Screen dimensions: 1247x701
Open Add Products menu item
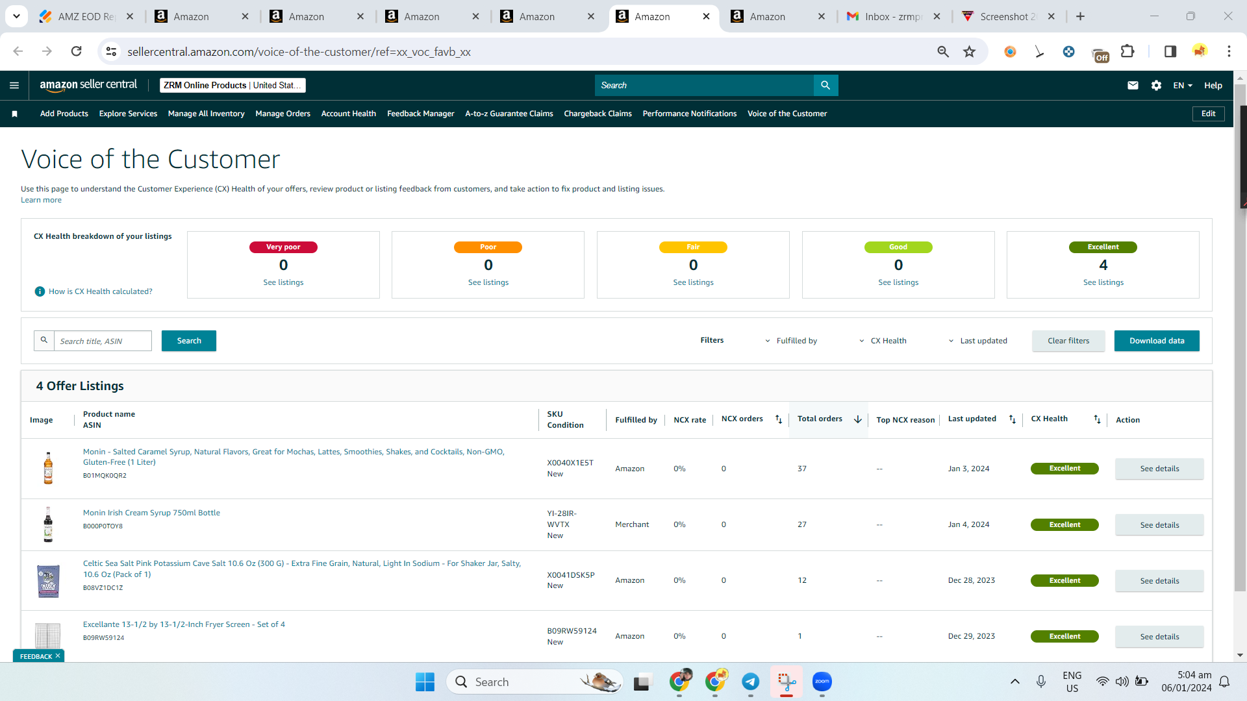coord(64,114)
